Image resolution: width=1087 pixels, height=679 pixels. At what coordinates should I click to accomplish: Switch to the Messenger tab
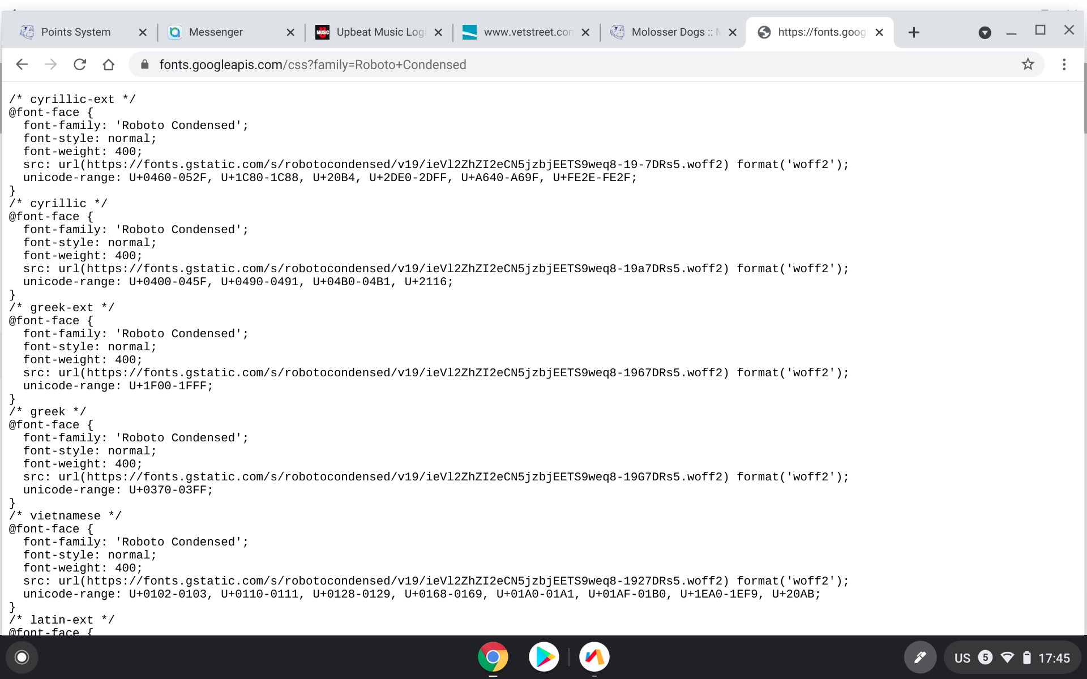tap(216, 32)
